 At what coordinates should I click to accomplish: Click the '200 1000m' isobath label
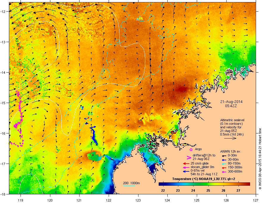click(132, 183)
